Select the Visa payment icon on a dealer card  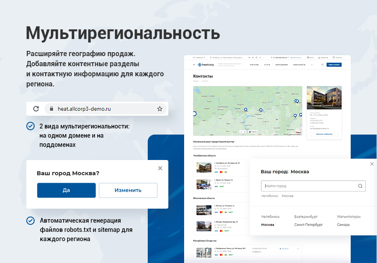216,172
